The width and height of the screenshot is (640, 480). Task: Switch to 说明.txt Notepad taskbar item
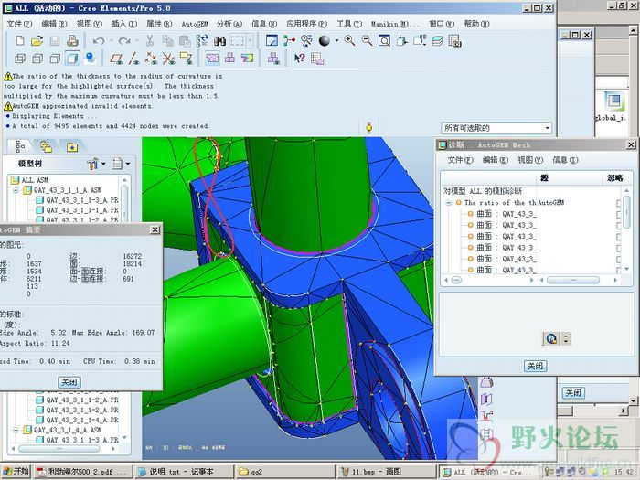(182, 472)
